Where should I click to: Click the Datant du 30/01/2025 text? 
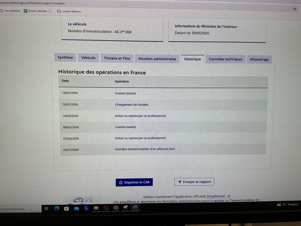coord(192,33)
